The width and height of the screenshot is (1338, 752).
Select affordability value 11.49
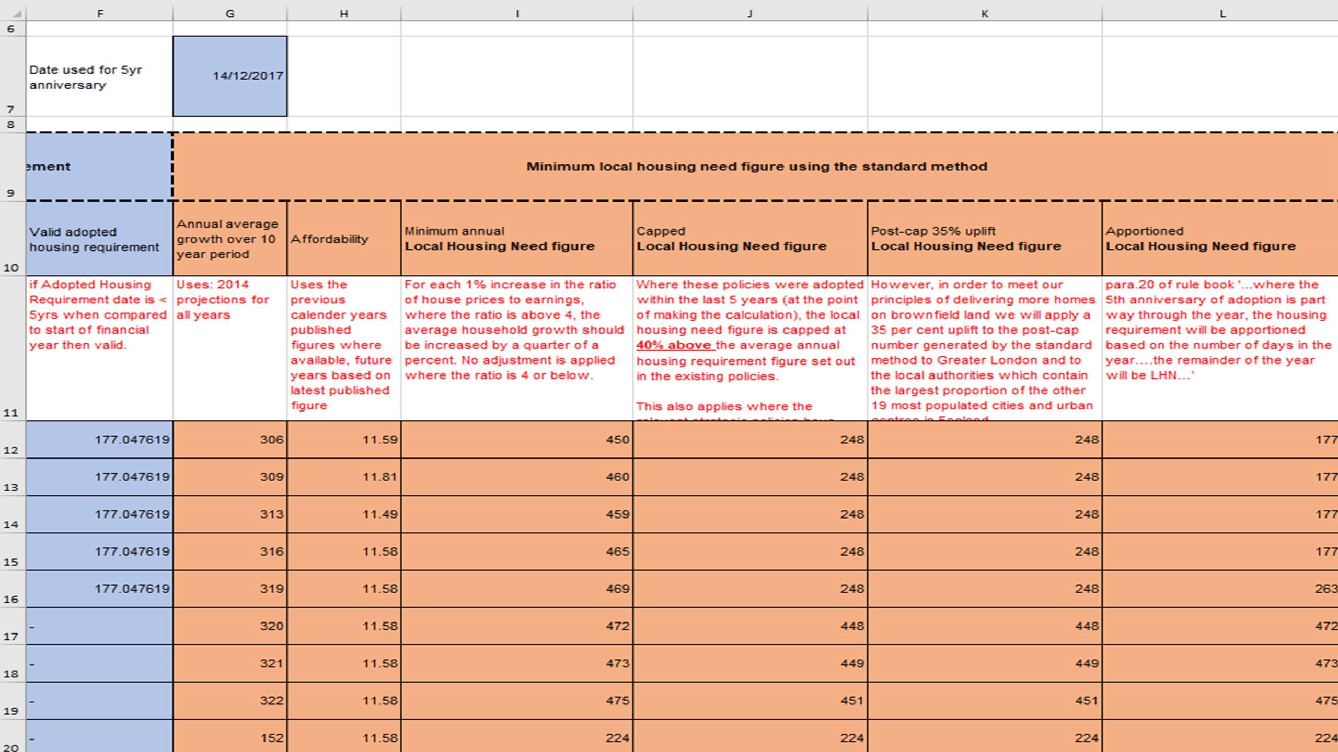344,514
